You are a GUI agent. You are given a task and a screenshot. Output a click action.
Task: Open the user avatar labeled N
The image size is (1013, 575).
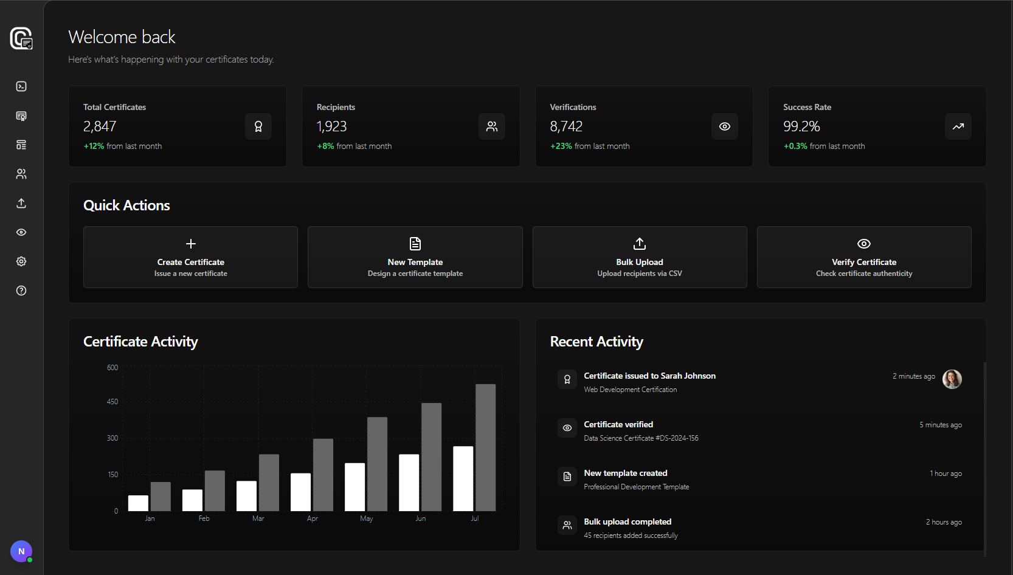(21, 551)
